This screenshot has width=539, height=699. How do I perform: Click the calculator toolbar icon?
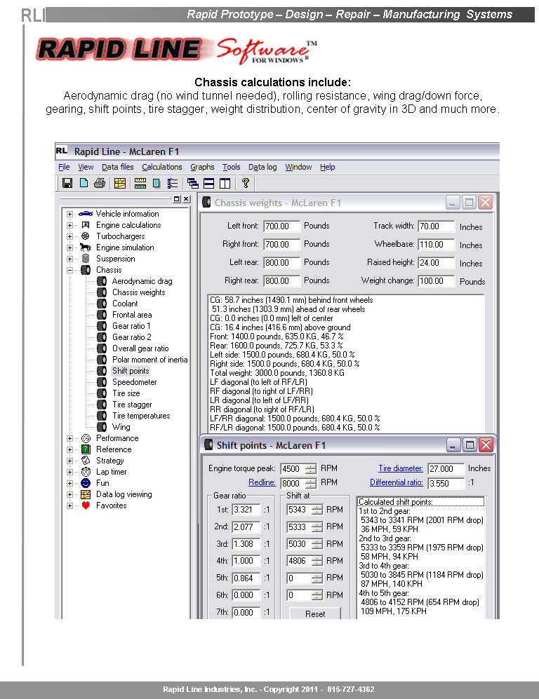157,183
